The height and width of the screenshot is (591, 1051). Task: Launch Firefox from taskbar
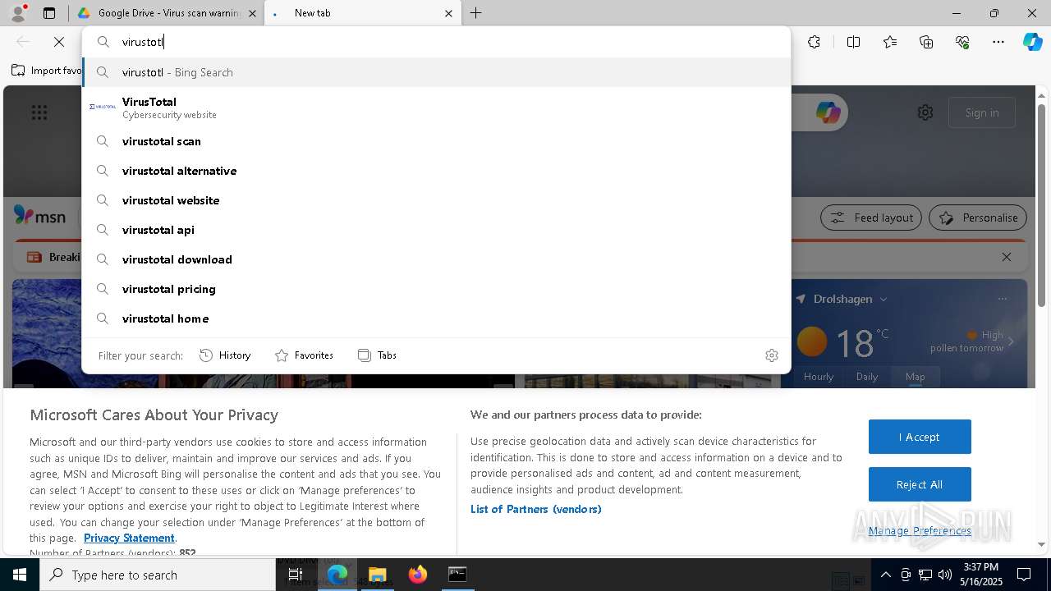417,575
